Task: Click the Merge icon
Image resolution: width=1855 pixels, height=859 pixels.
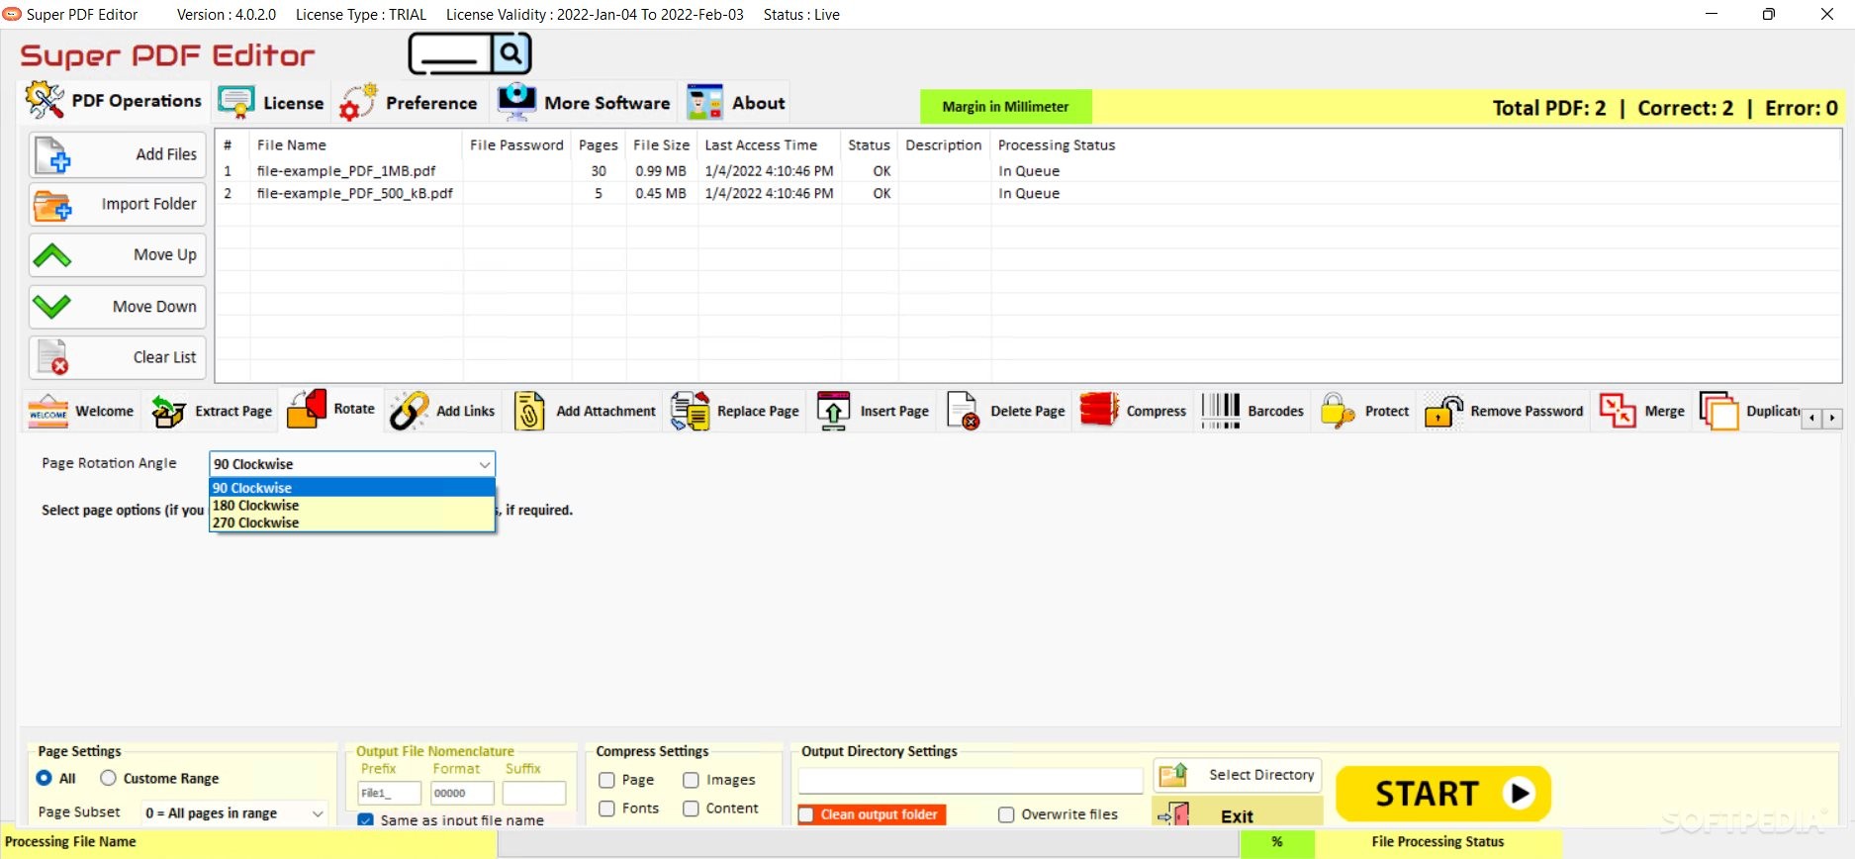Action: 1618,411
